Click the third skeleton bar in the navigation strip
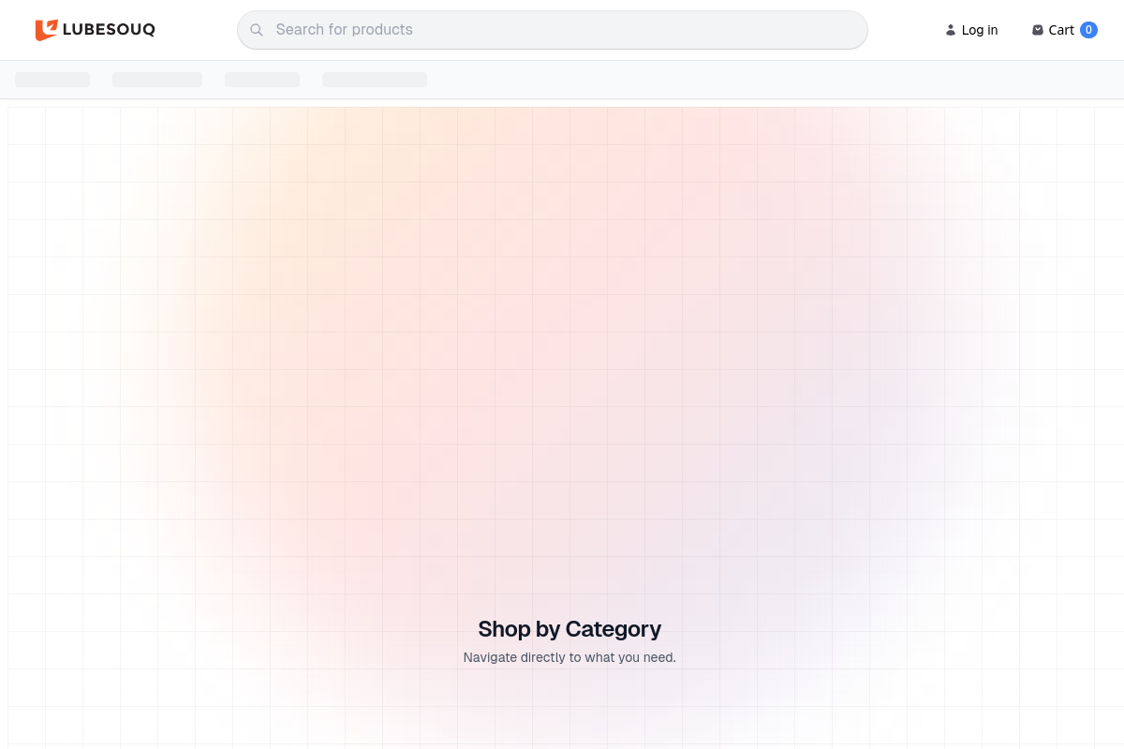Screen dimensions: 1124x749 (261, 80)
